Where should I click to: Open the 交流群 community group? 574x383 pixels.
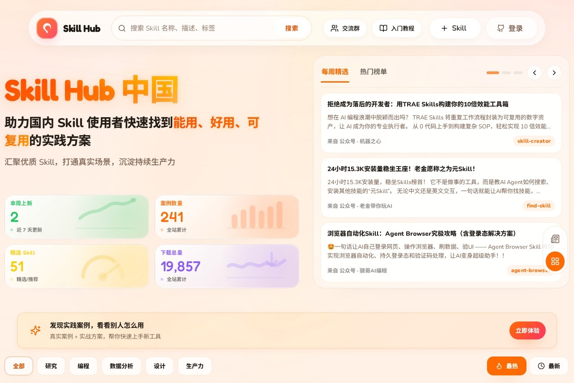pyautogui.click(x=345, y=28)
